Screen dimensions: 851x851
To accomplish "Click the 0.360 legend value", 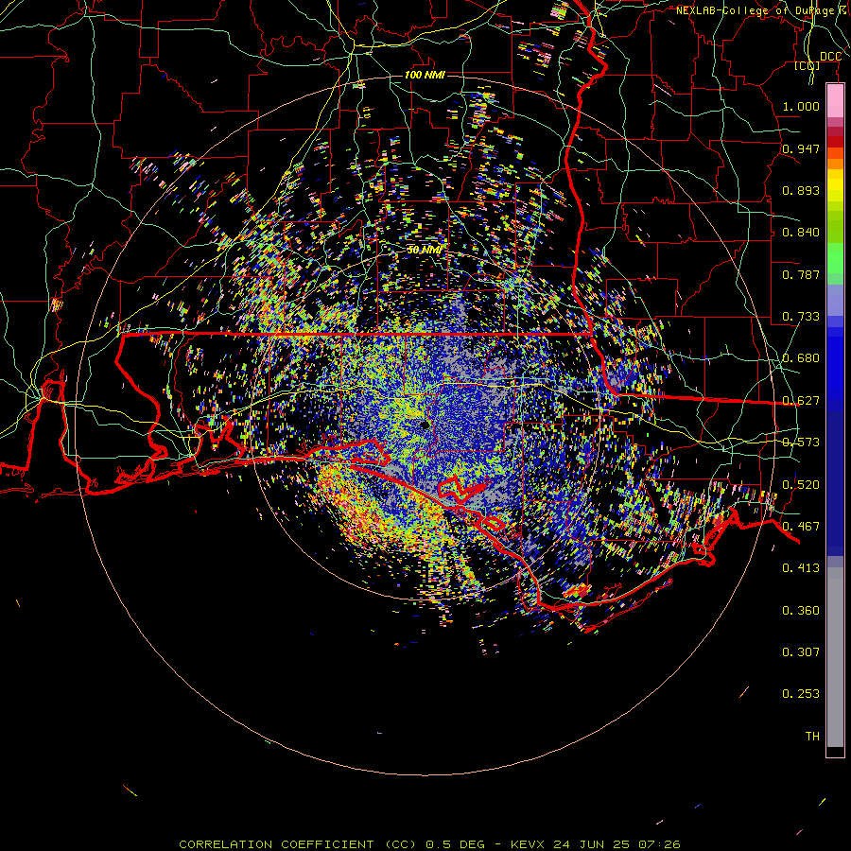I will coord(801,611).
